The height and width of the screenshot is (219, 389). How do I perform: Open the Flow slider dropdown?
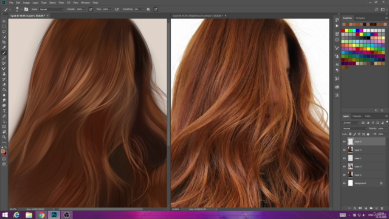[111, 10]
